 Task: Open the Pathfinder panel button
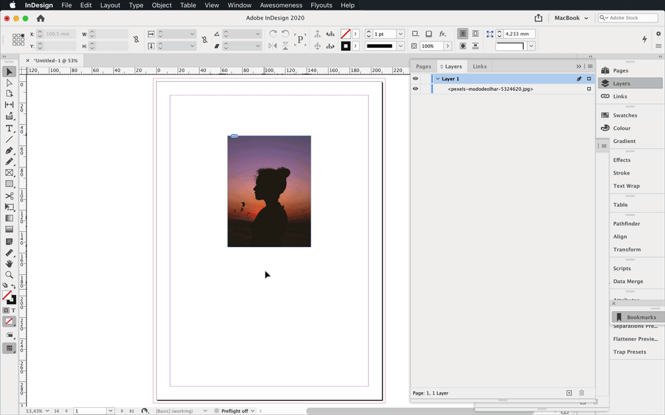coord(627,223)
